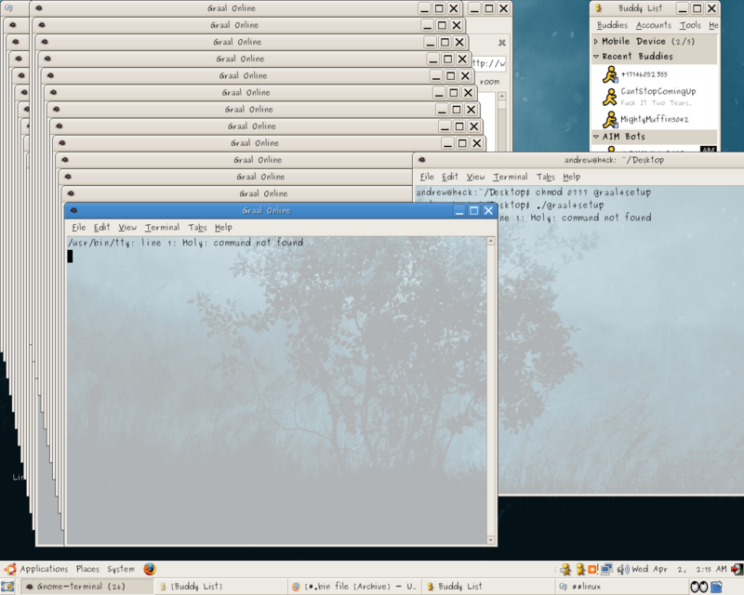Click the volume speaker icon in system tray
The height and width of the screenshot is (595, 744).
[x=622, y=568]
